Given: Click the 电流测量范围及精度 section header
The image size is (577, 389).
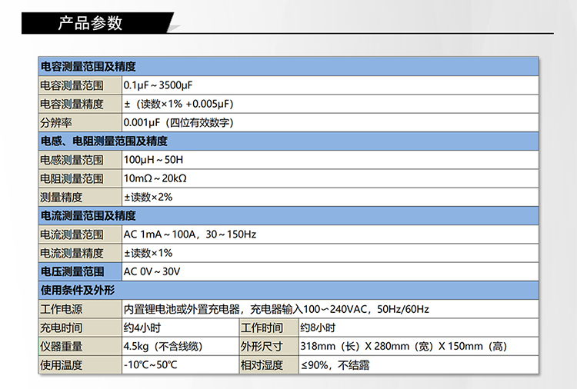Looking at the screenshot, I should click(88, 216).
